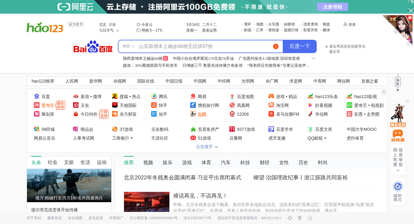The width and height of the screenshot is (414, 224).
Task: Open the QQ邮箱 mailbox dropdown
Action: [x=325, y=138]
